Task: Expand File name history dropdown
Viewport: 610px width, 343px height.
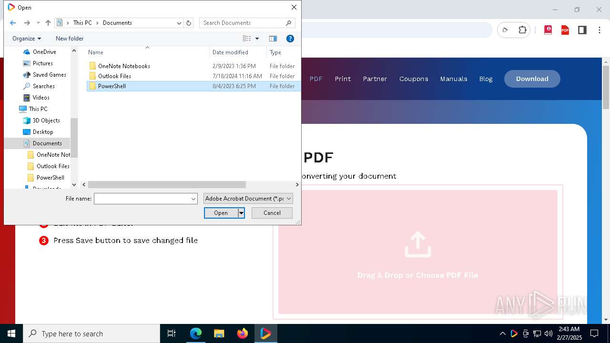Action: 193,199
